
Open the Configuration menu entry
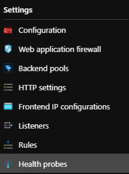[42, 30]
